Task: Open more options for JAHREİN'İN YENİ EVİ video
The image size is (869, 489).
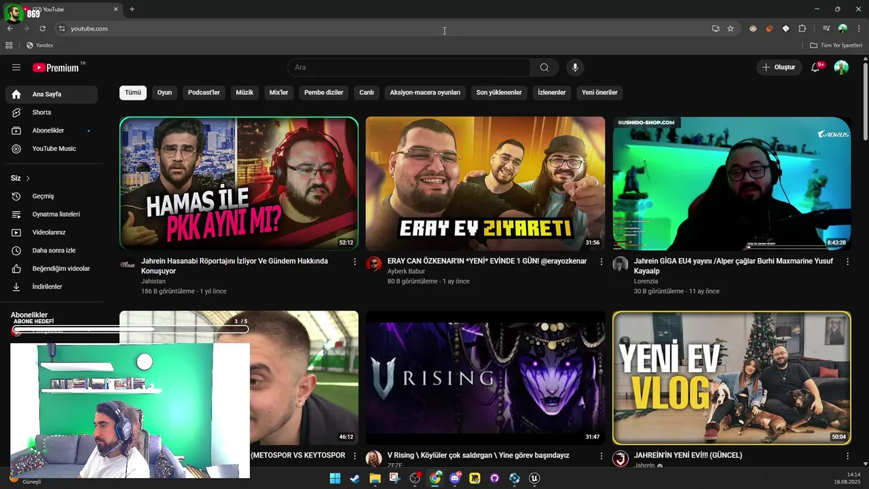Action: coord(847,456)
